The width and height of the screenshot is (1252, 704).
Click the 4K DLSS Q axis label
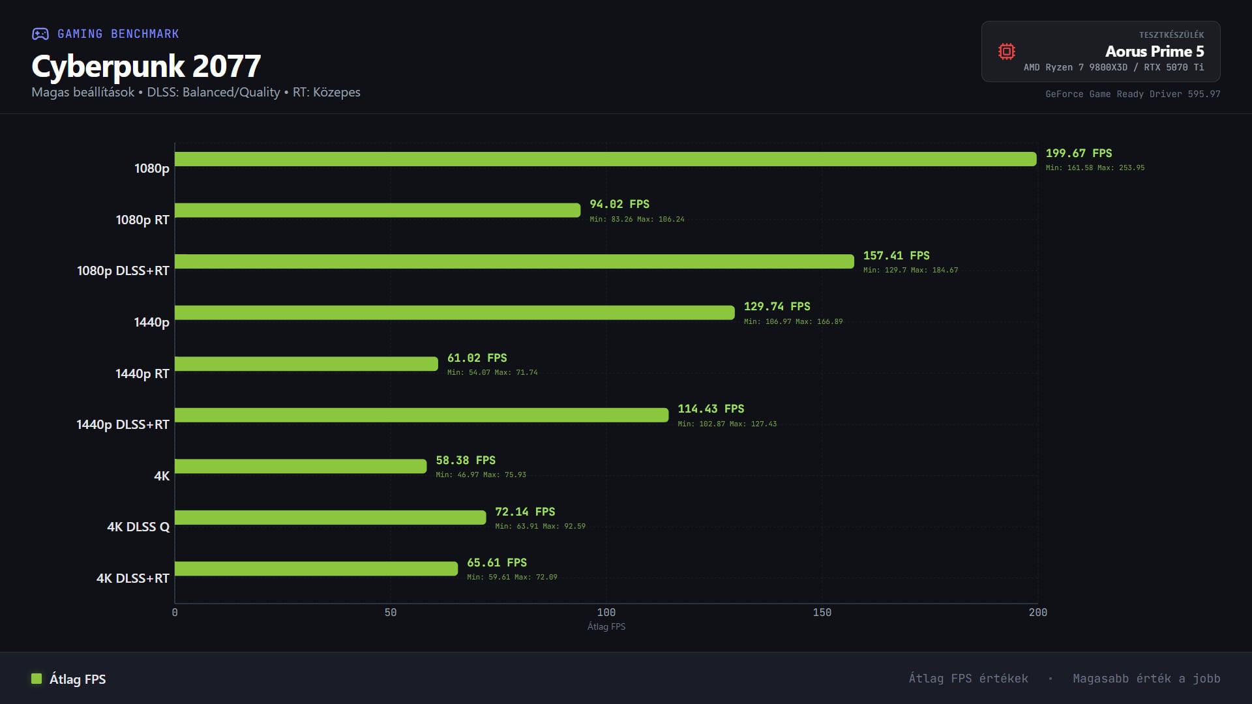(x=138, y=527)
